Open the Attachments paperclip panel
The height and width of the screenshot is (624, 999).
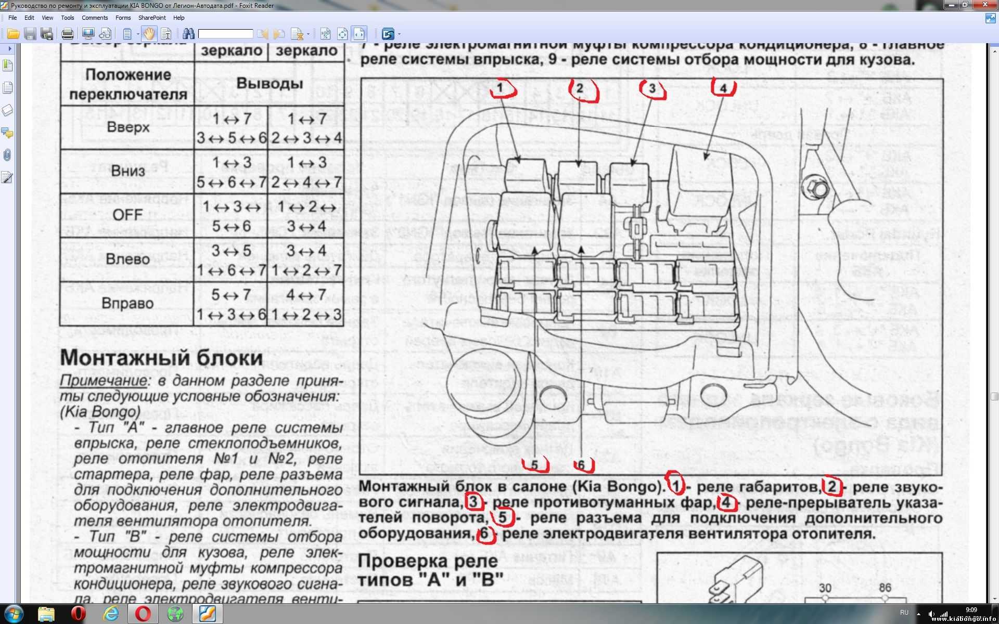coord(7,155)
